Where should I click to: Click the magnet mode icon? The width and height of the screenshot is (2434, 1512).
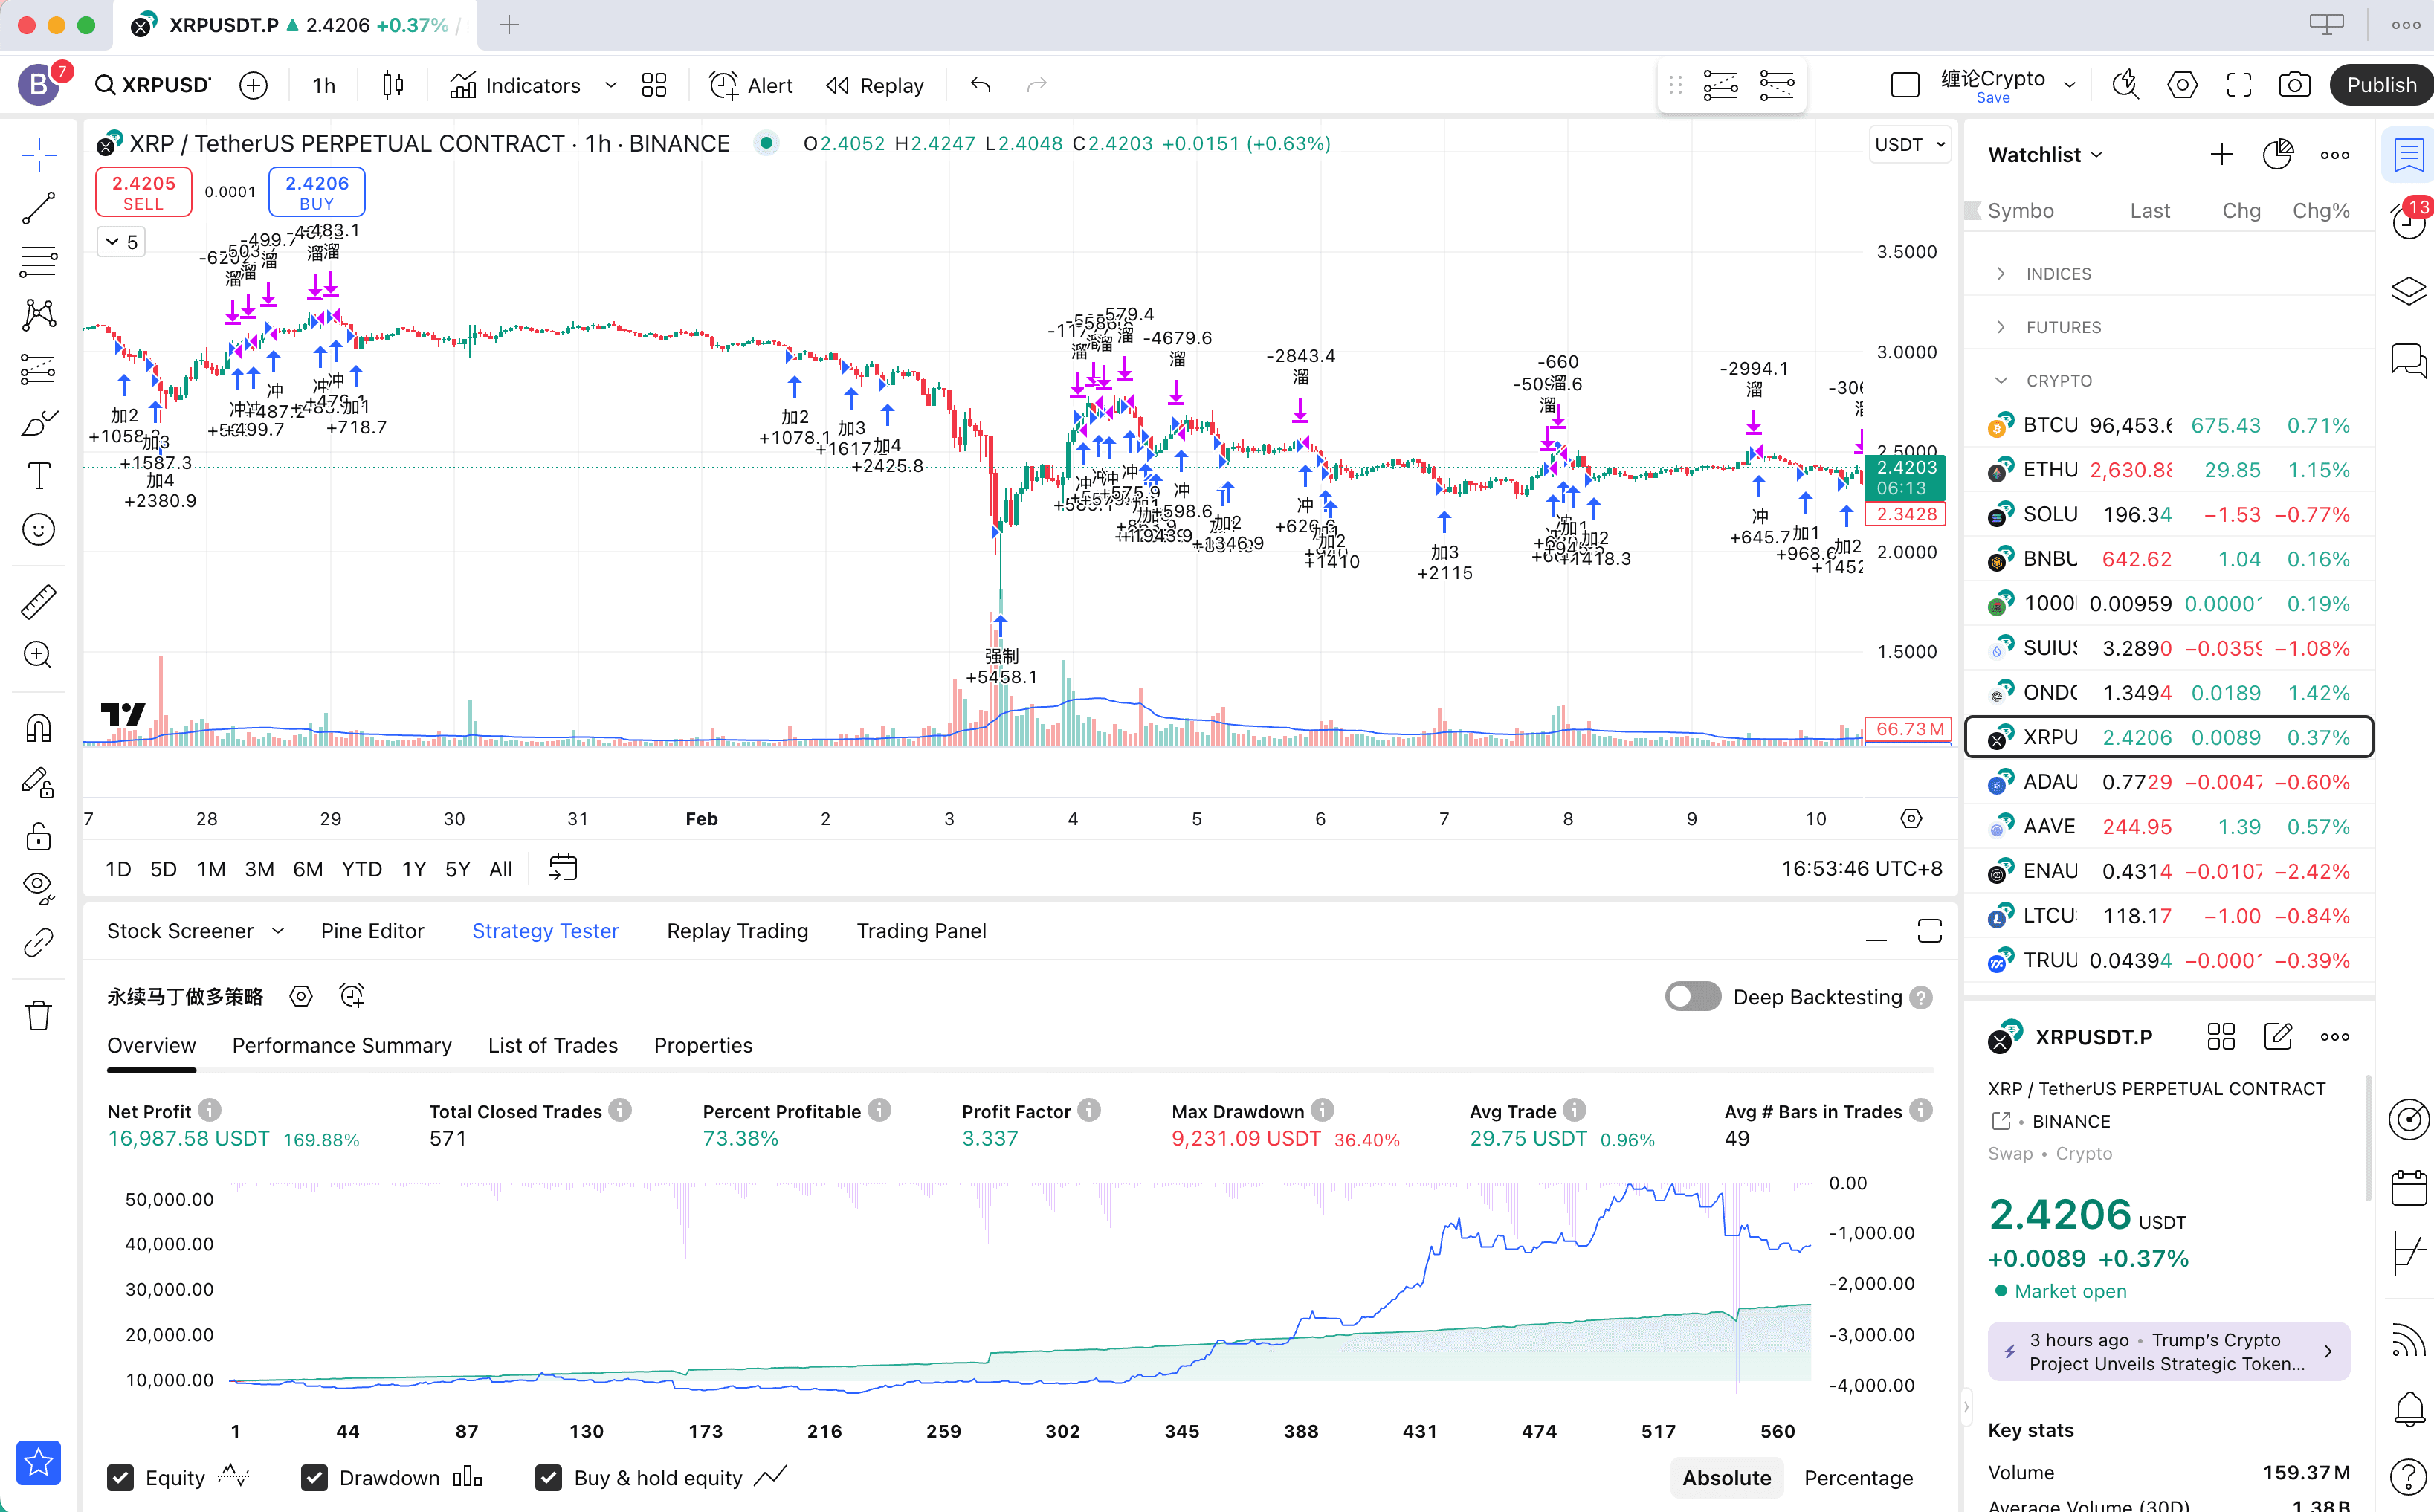click(x=38, y=727)
